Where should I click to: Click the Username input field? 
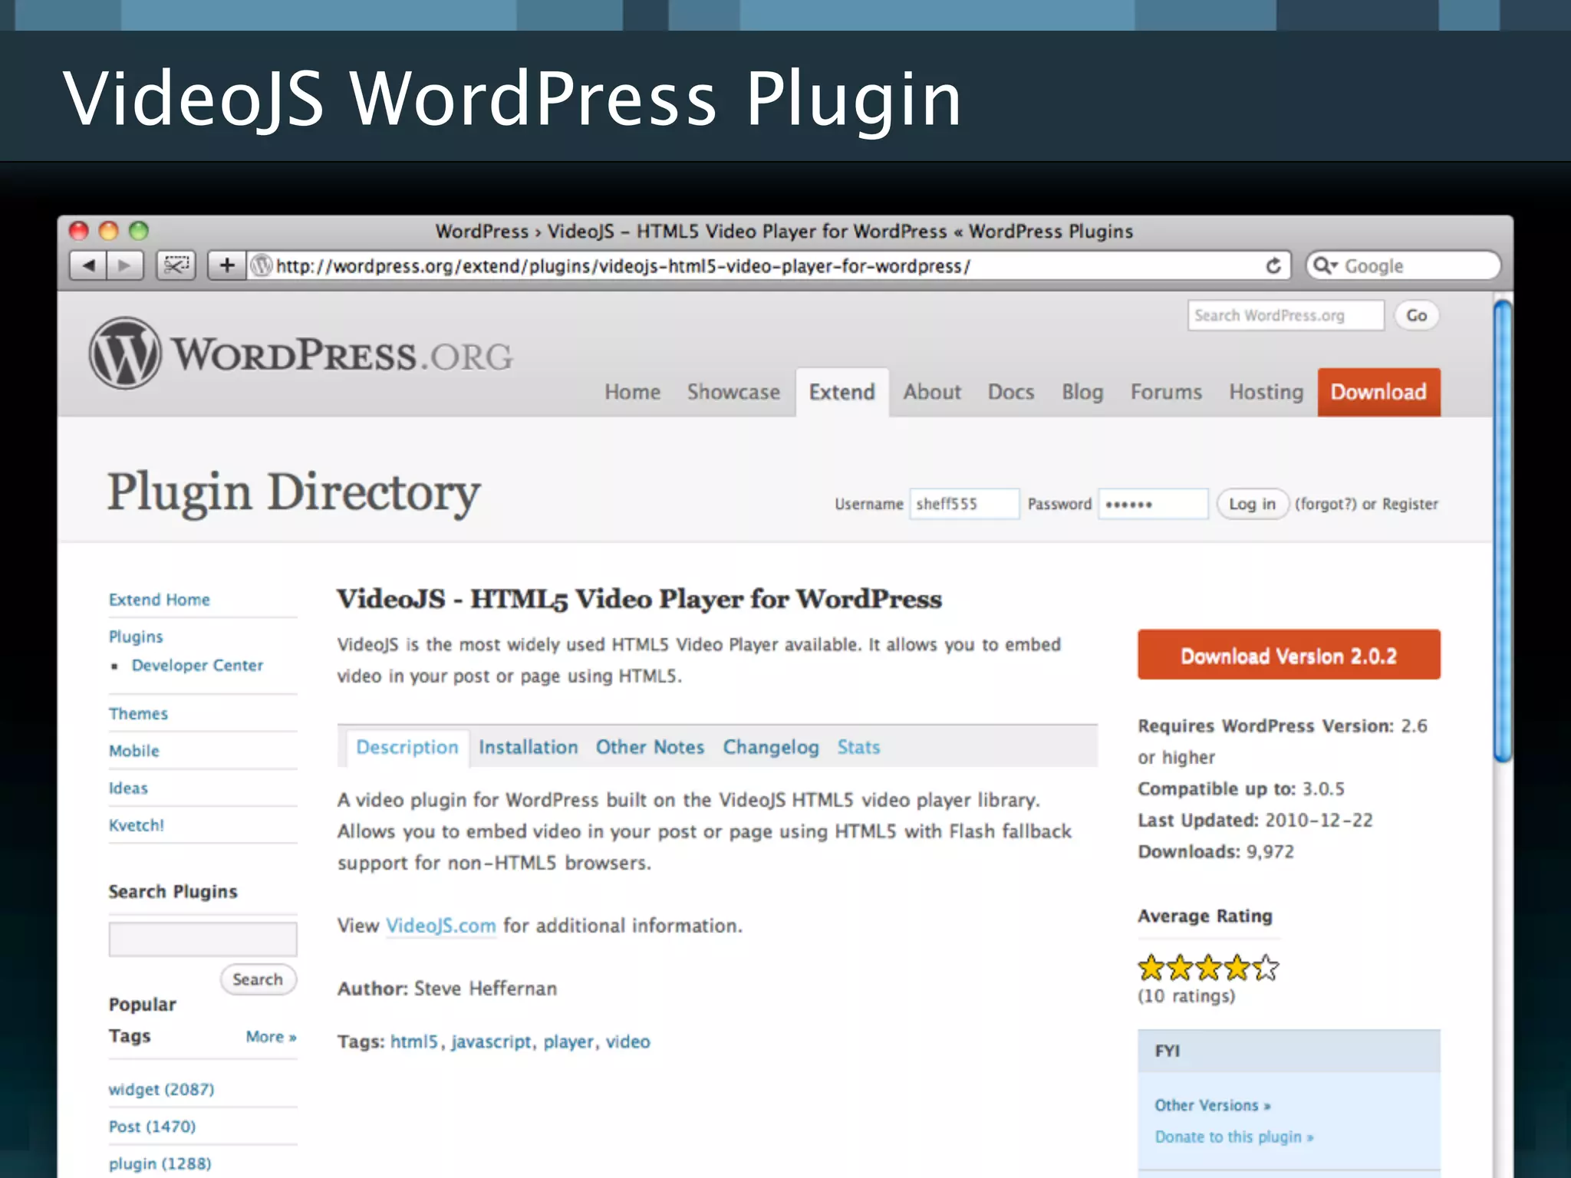[963, 504]
